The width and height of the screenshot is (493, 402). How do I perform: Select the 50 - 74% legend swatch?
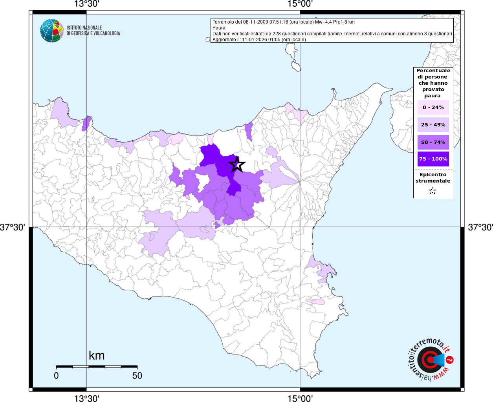(x=433, y=142)
